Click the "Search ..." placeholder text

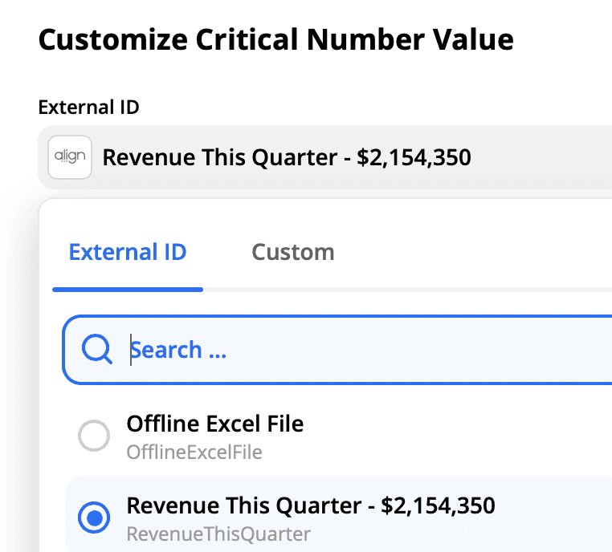tap(178, 350)
